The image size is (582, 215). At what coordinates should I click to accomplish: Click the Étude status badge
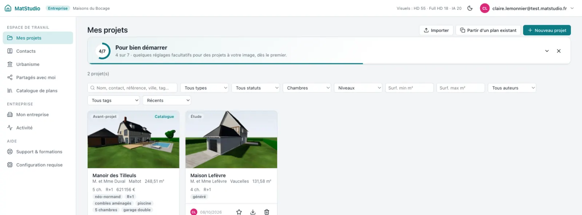[x=196, y=117]
